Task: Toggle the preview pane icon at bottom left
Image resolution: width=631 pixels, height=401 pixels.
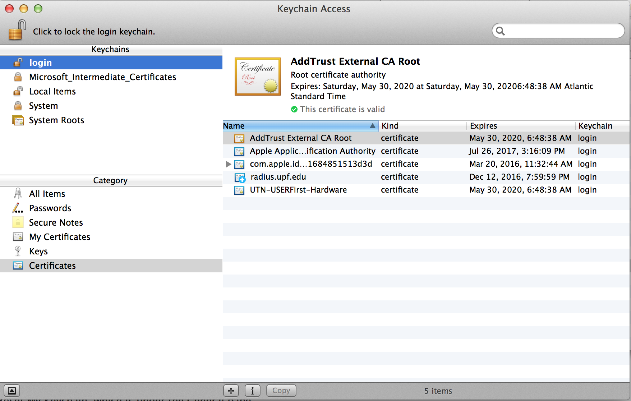Action: pyautogui.click(x=12, y=391)
